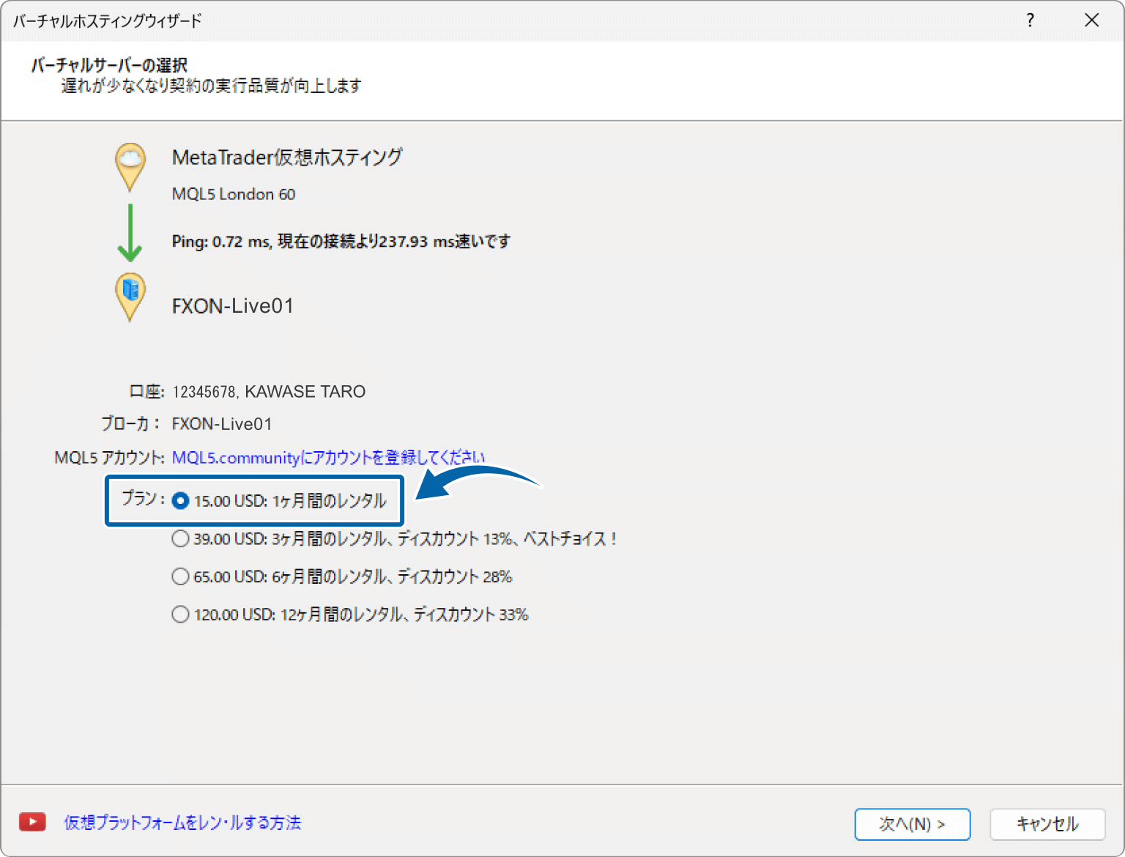Click the YouTube video icon
Viewport: 1125px width, 857px height.
click(32, 822)
